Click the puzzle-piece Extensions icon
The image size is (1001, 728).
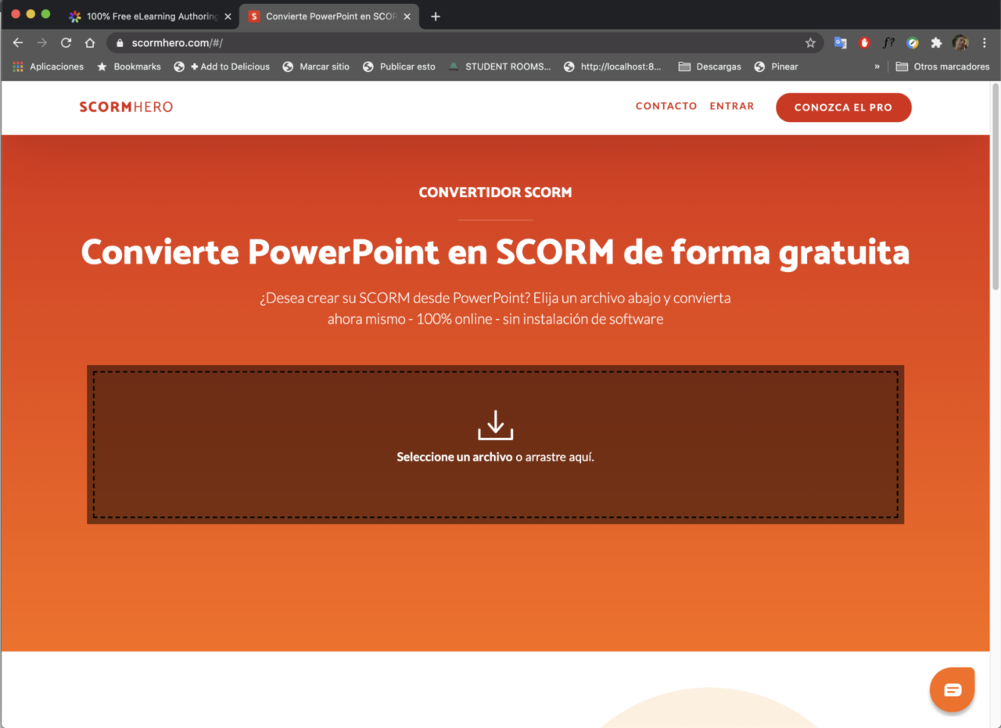coord(935,43)
